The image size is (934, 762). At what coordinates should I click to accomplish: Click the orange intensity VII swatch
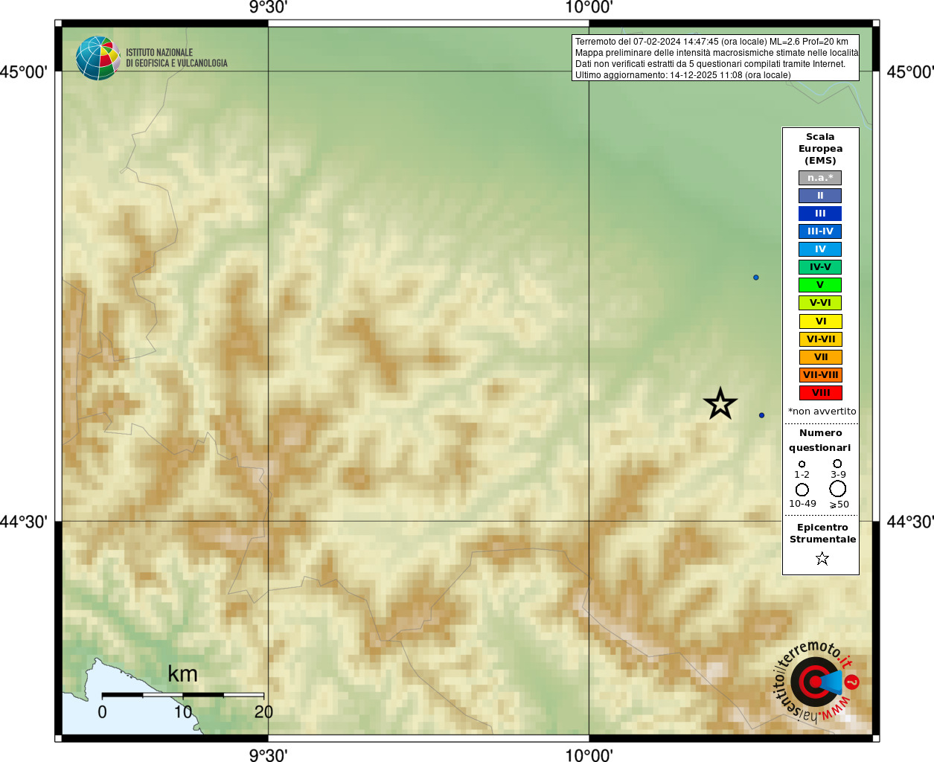click(x=821, y=357)
